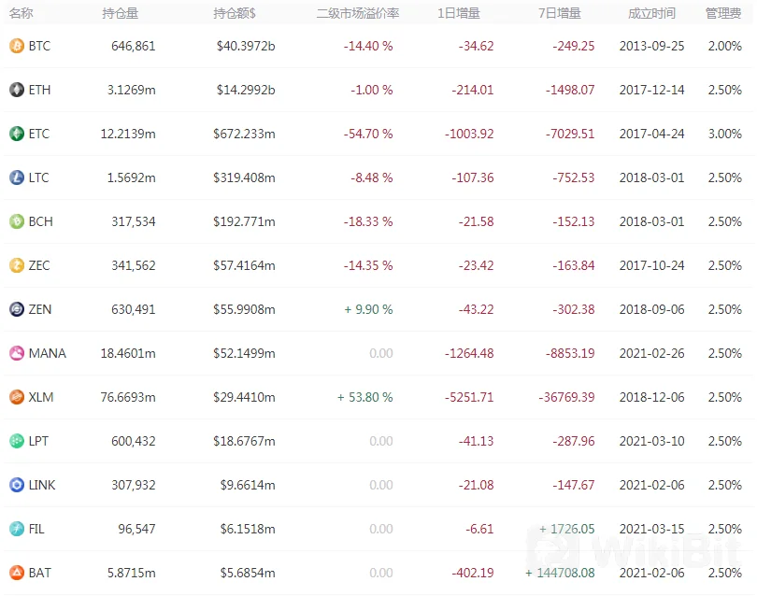Viewport: 757px width, 596px height.
Task: Sort by 成立时间 column header
Action: pos(651,13)
